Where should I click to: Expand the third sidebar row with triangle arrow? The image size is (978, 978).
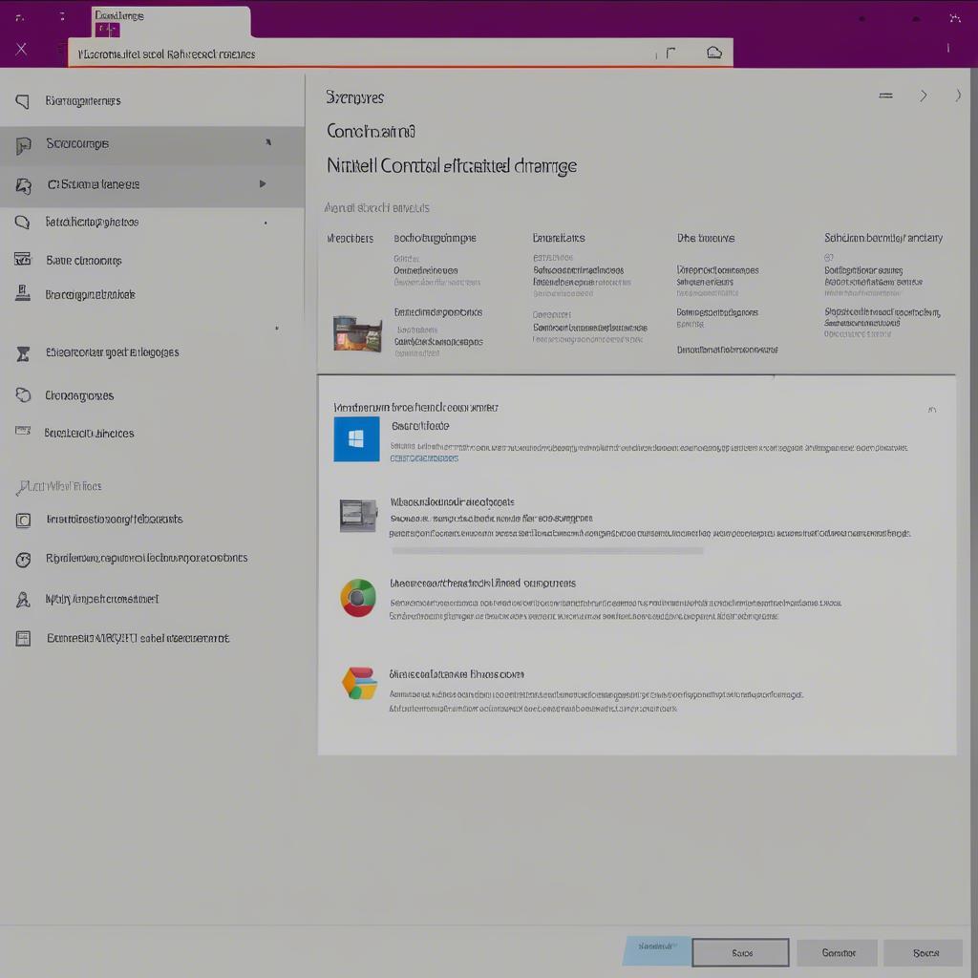[x=263, y=184]
